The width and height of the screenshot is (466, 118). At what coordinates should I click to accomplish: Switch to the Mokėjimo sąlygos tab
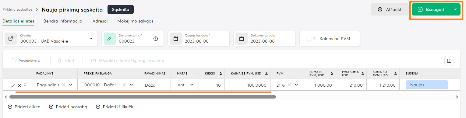point(135,21)
